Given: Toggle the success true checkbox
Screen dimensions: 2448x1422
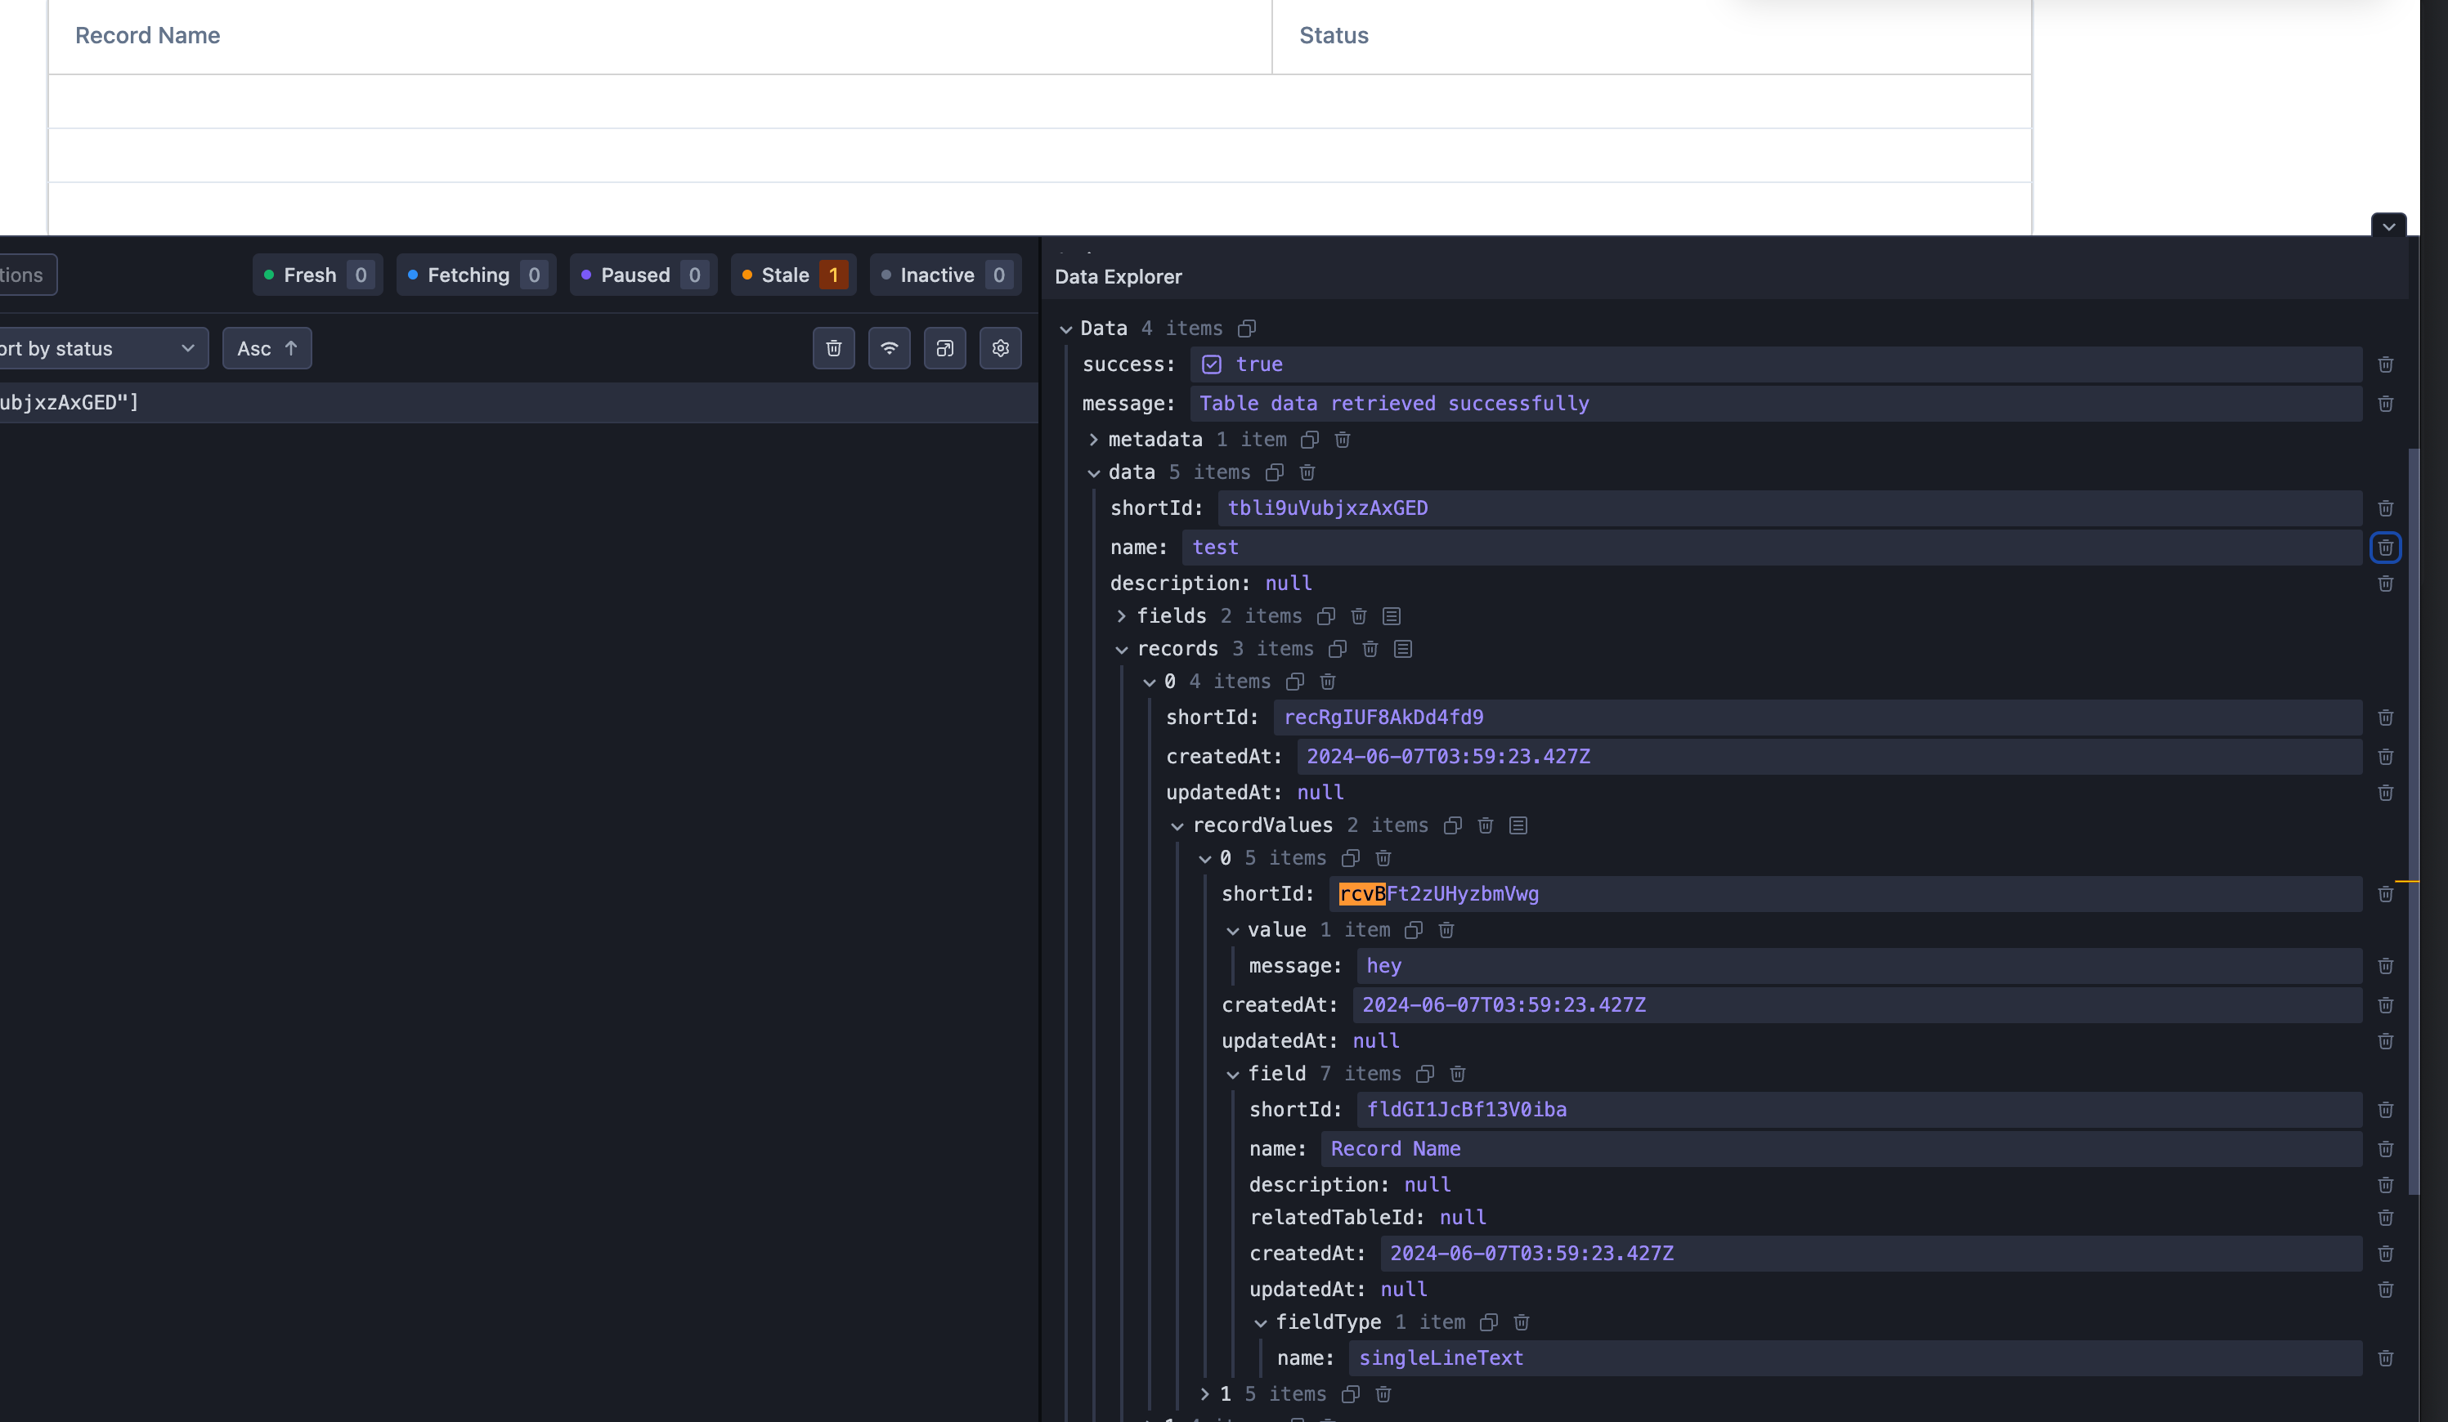Looking at the screenshot, I should click(1212, 365).
